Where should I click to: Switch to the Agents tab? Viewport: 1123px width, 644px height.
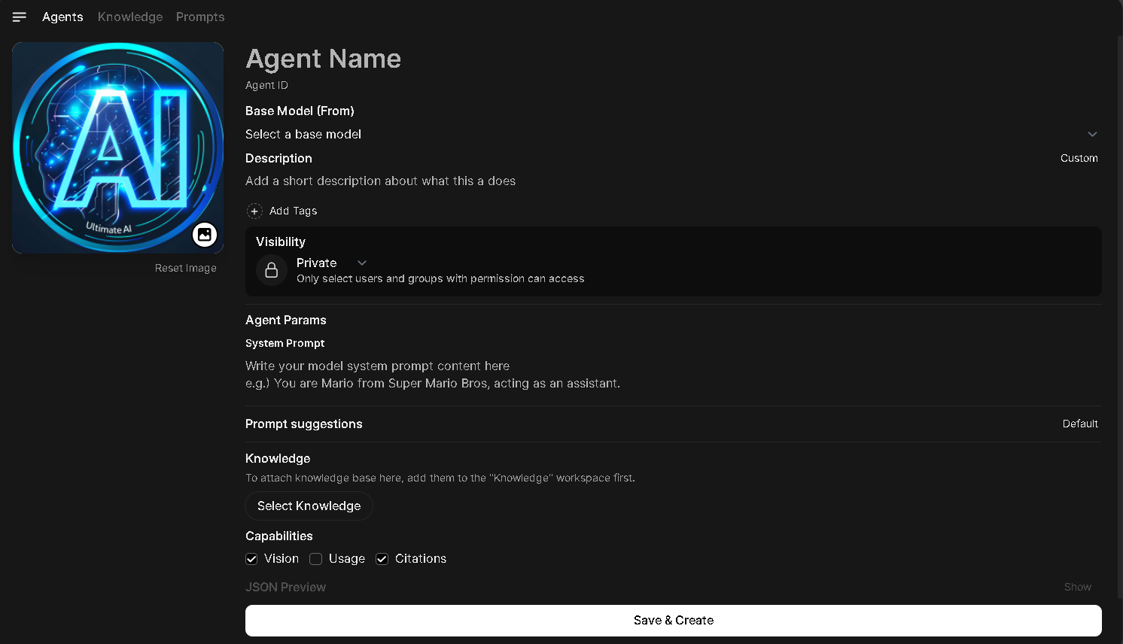[62, 17]
